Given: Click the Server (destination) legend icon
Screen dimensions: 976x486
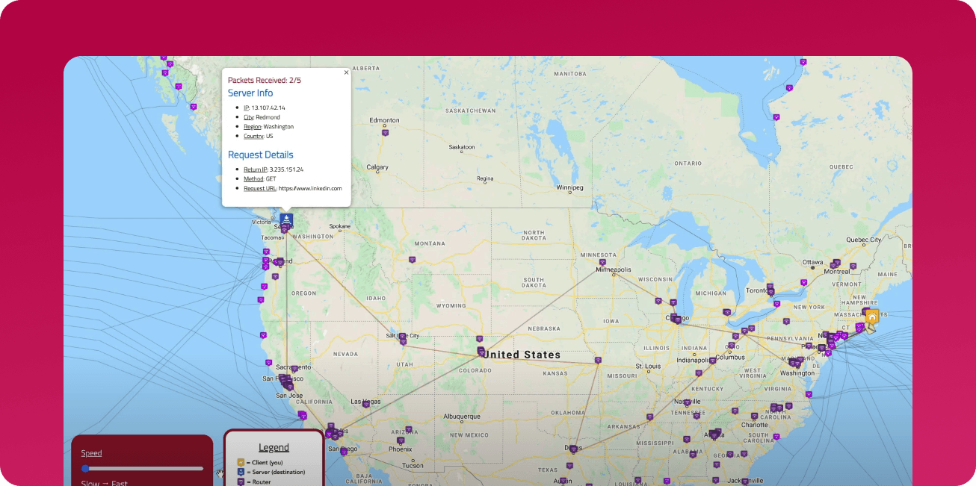Looking at the screenshot, I should click(x=241, y=472).
